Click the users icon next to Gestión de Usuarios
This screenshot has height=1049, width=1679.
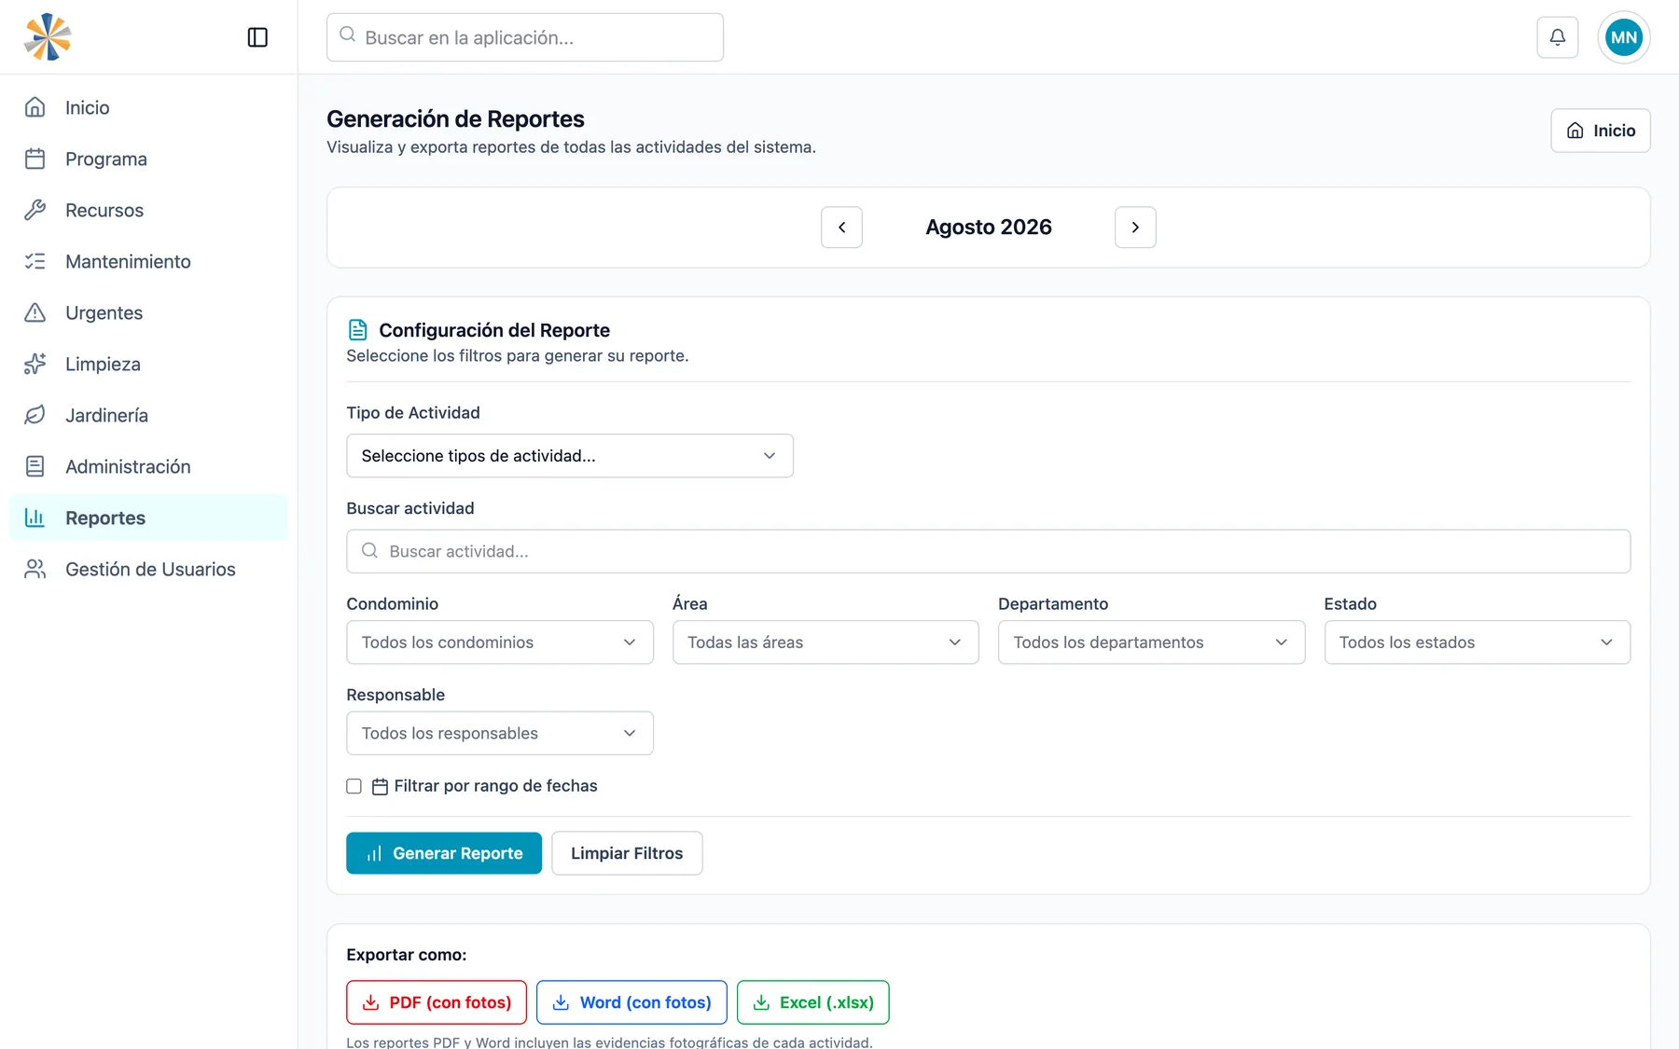(35, 569)
